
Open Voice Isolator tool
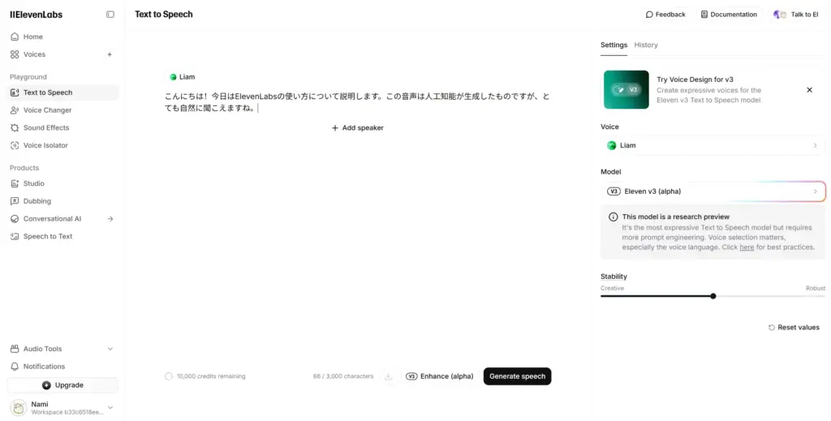click(62, 145)
